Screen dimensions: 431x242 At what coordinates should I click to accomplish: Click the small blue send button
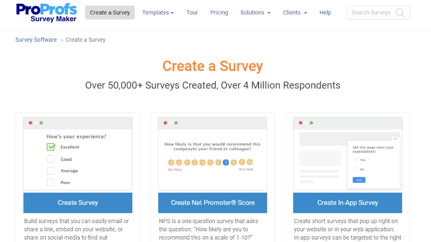tap(359, 180)
